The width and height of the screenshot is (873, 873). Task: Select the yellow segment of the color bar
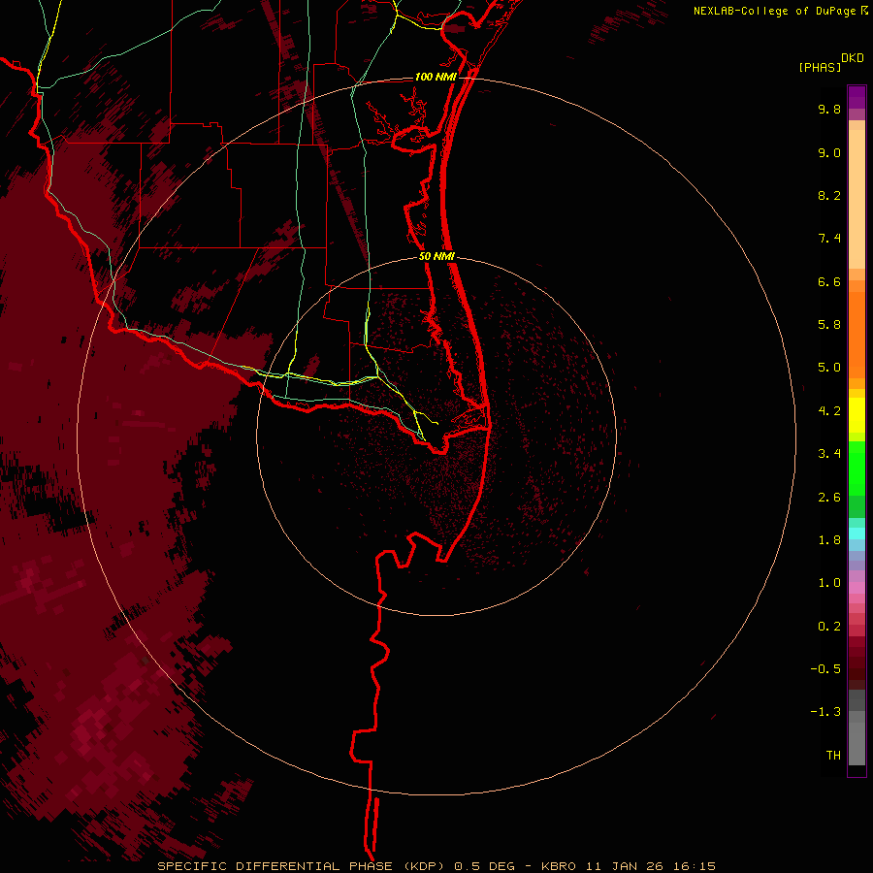coord(857,415)
